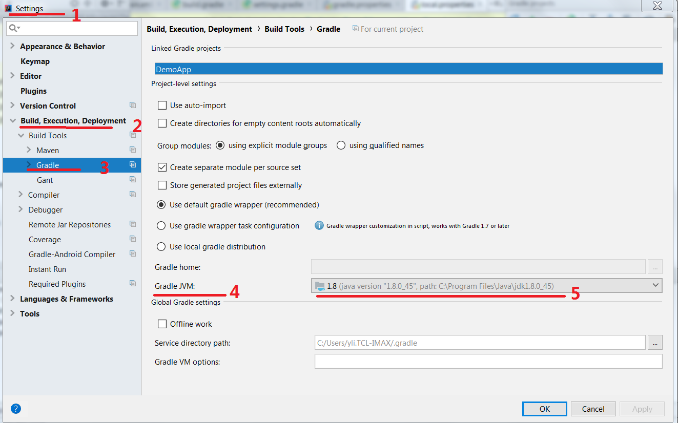Click the shared-settings icon beside Version Control

click(132, 105)
